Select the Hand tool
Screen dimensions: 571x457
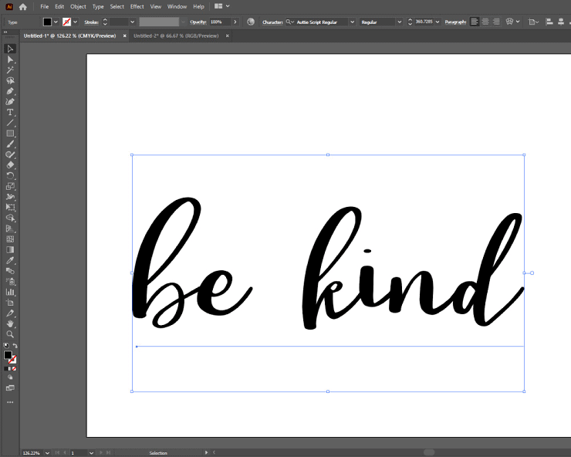pos(10,323)
